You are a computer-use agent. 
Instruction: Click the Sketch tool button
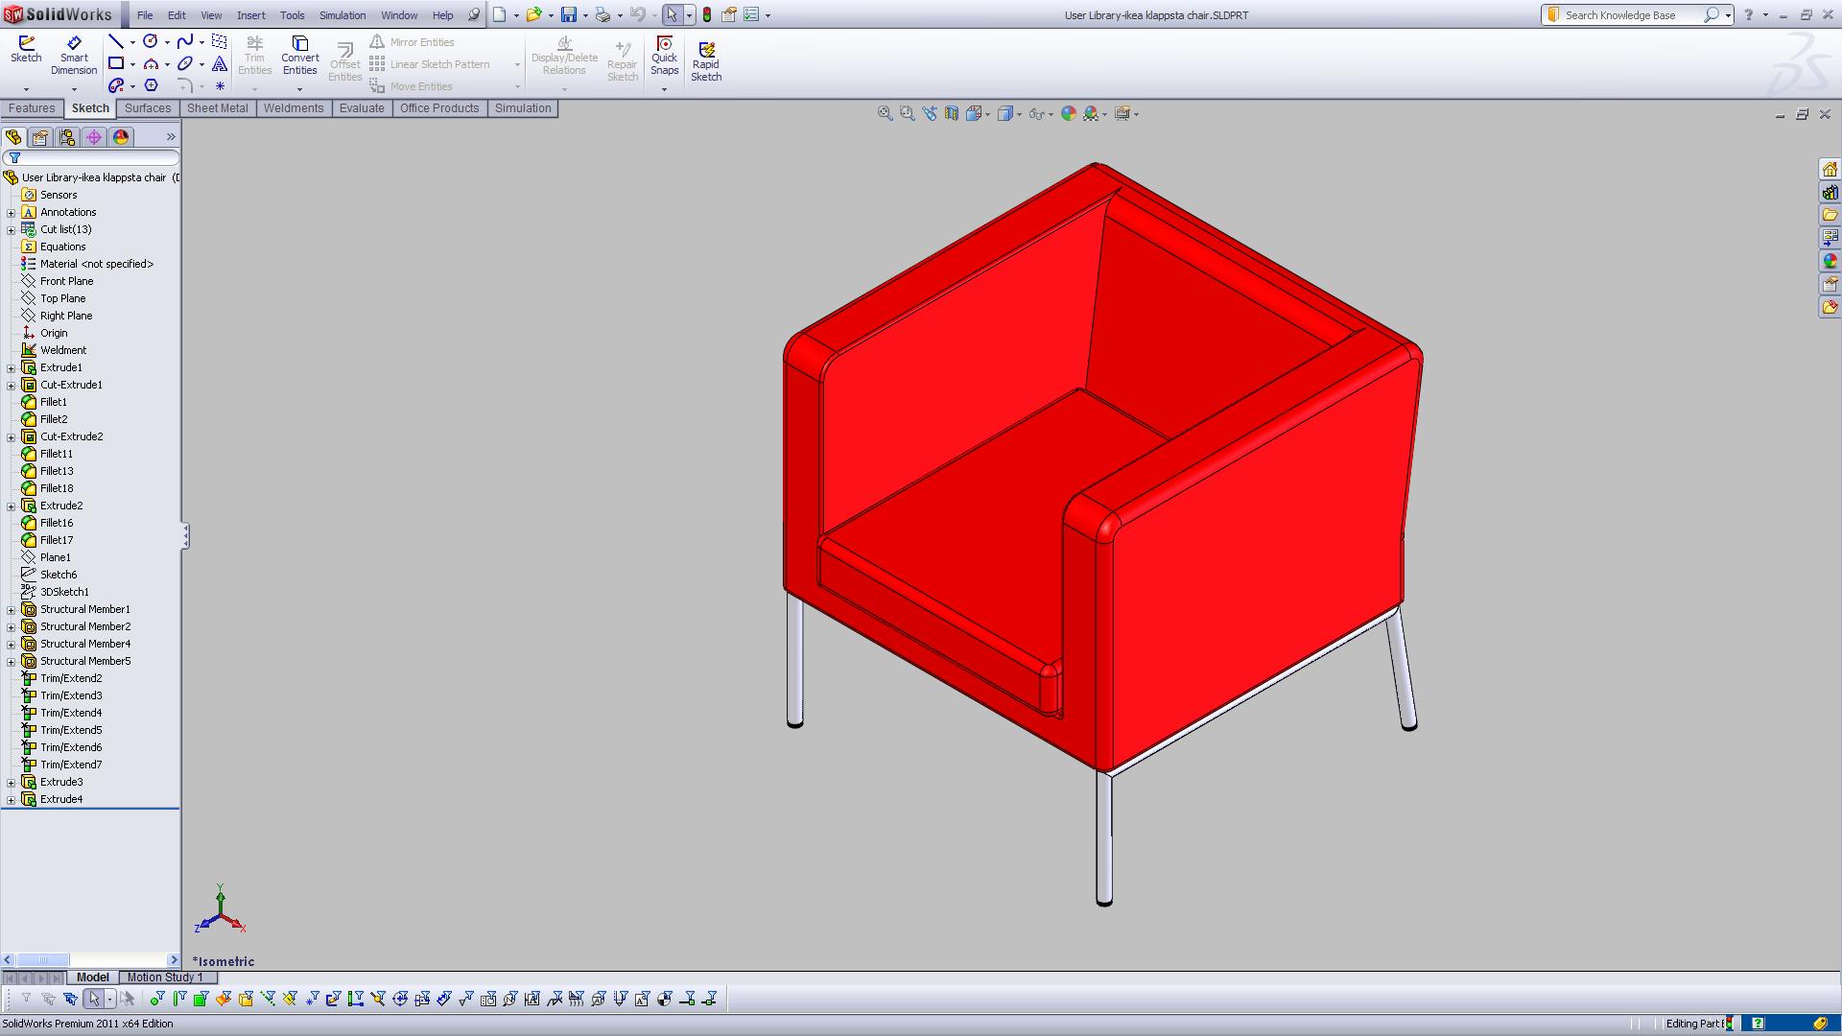(x=26, y=50)
